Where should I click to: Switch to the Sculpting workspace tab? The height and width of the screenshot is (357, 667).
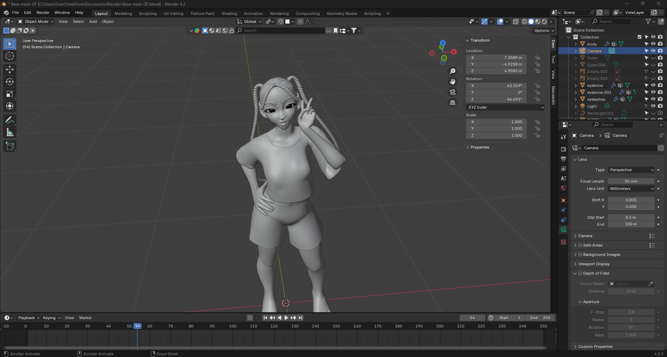[148, 14]
